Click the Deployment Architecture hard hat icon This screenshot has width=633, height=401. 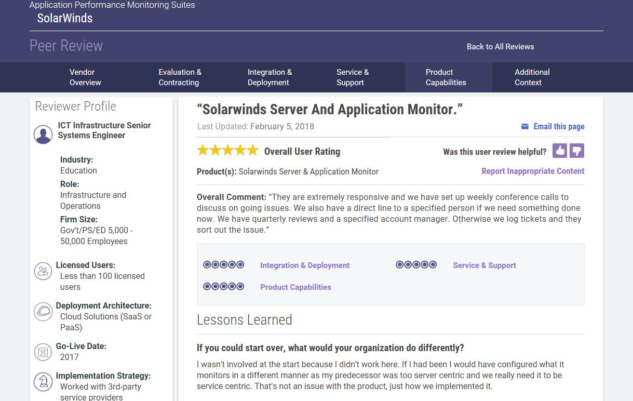(43, 312)
